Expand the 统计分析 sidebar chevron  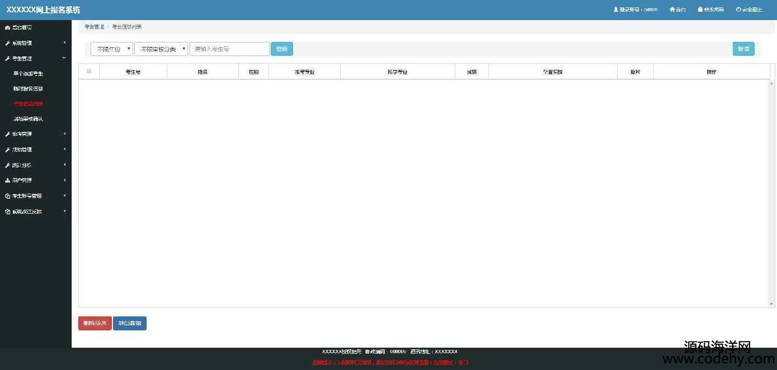pyautogui.click(x=64, y=165)
